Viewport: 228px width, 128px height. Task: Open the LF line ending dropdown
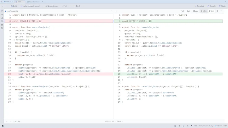coord(114,121)
